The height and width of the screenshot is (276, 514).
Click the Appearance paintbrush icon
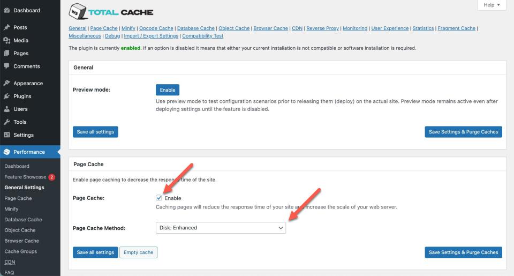(6, 83)
